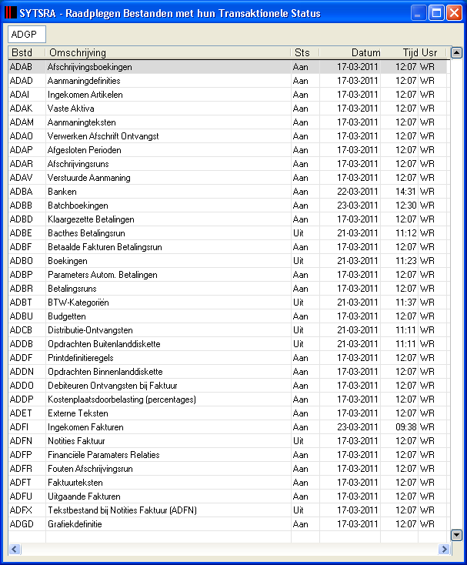Viewport: 467px width, 565px height.
Task: Close the SYTSRA window
Action: (x=455, y=13)
